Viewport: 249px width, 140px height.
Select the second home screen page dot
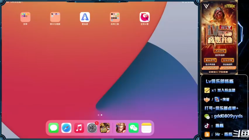point(101,115)
